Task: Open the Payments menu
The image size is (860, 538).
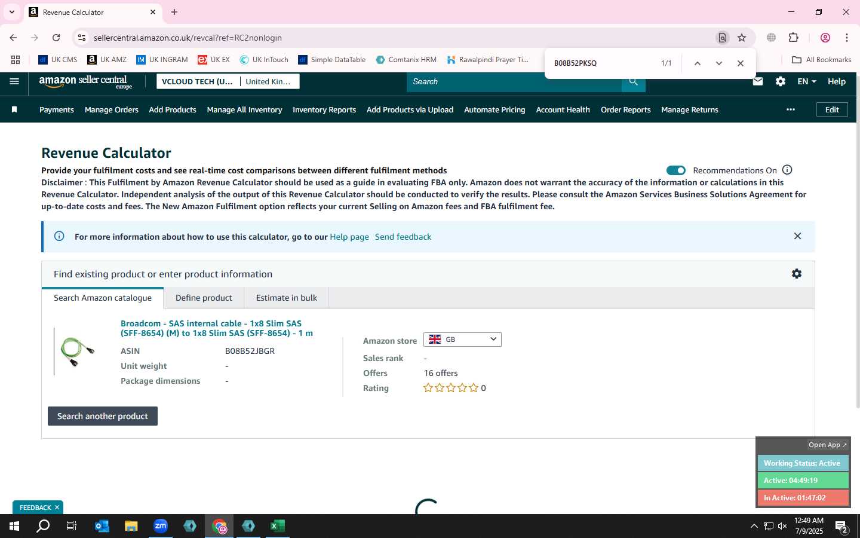Action: pos(57,109)
